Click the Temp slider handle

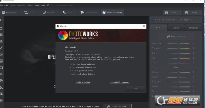[178, 58]
